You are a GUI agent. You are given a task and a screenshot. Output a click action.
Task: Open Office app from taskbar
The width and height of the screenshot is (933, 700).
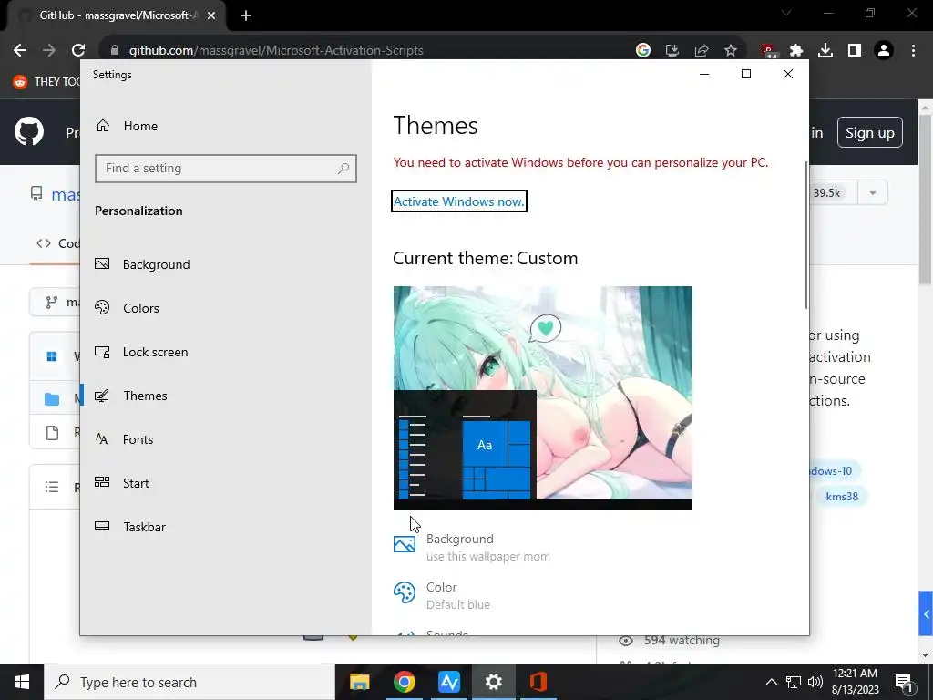pyautogui.click(x=538, y=682)
